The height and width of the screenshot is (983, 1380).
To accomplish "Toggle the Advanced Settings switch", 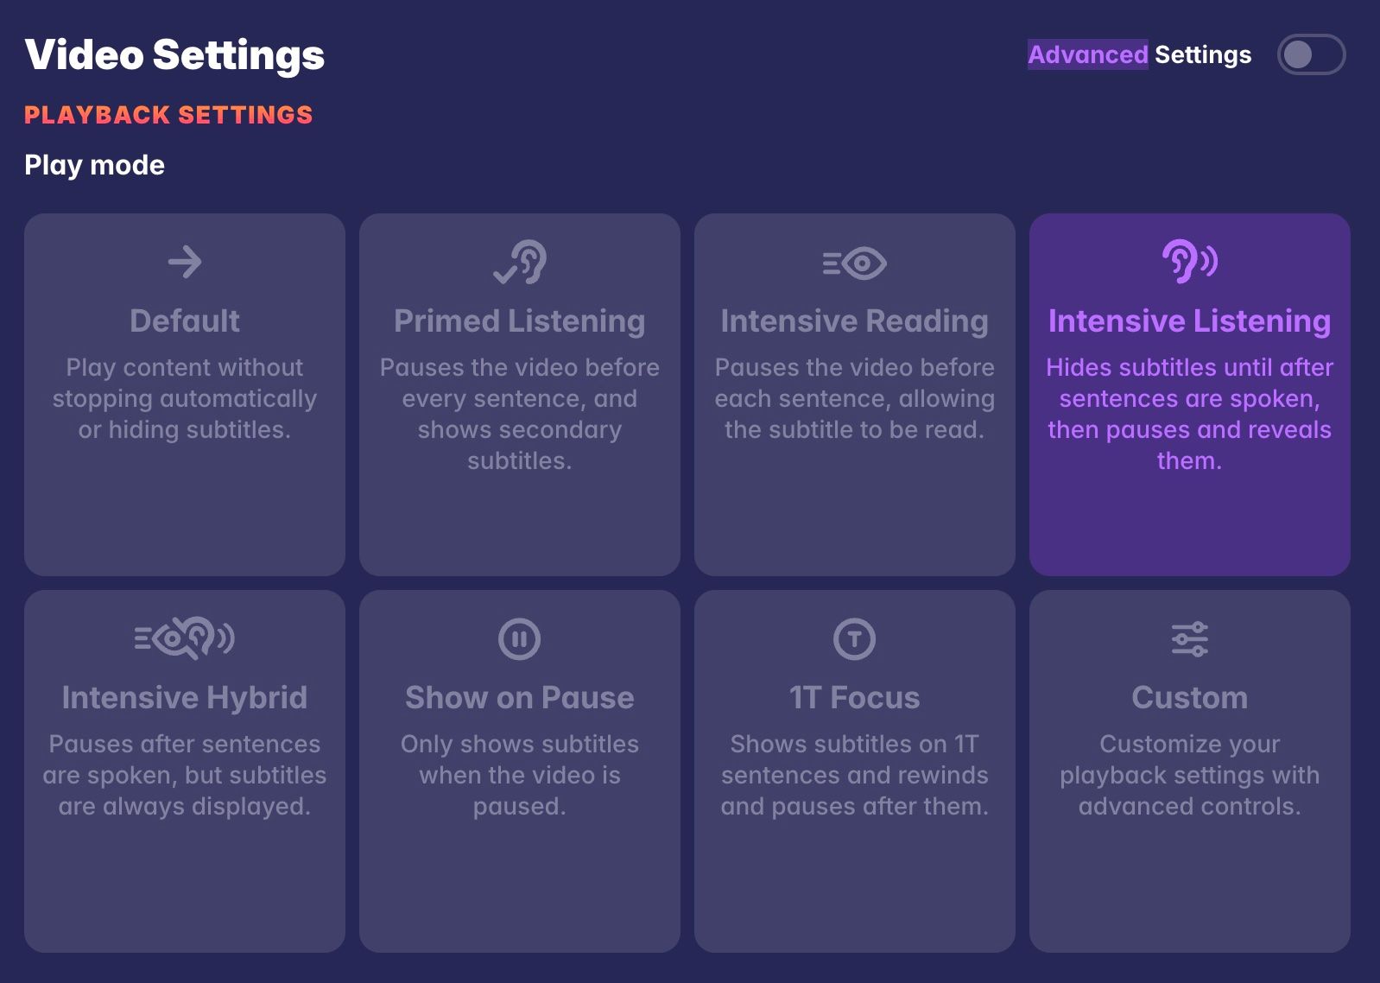I will (1311, 54).
